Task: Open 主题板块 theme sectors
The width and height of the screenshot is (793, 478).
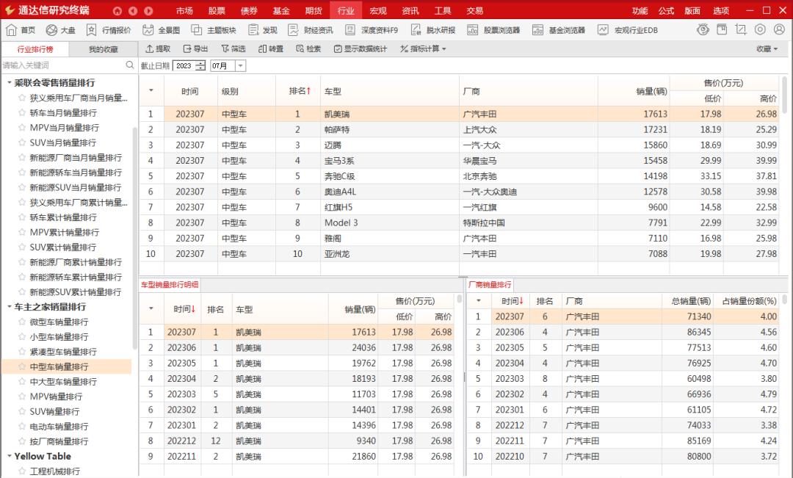Action: click(216, 30)
